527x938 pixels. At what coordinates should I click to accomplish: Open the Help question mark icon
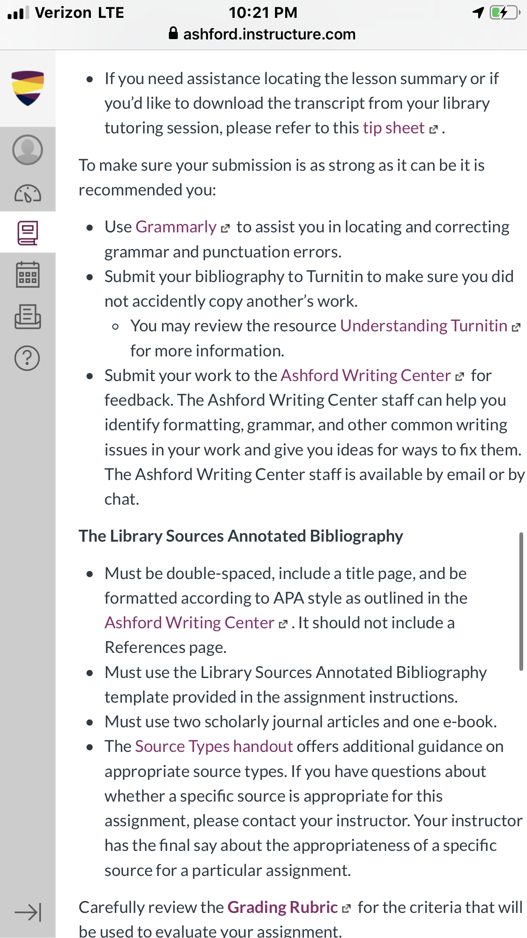(28, 358)
